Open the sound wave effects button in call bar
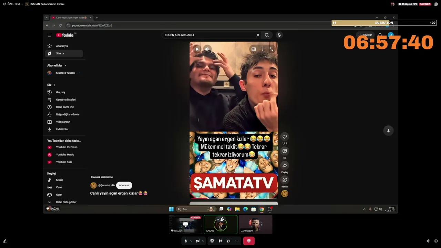This screenshot has width=441, height=248. [x=228, y=241]
